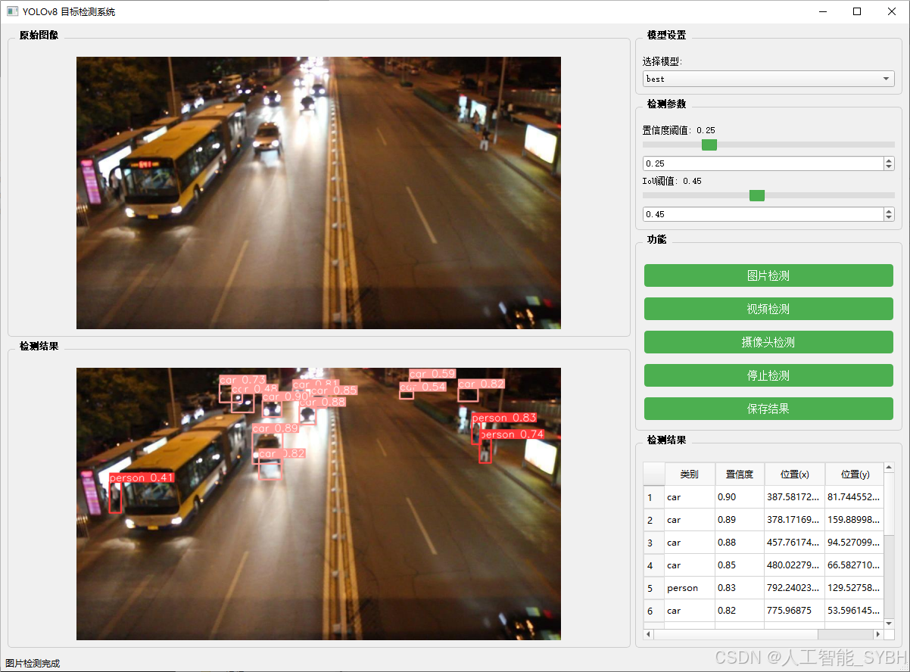Click the down arrow on 置信度阈值 spinbox

[x=887, y=166]
